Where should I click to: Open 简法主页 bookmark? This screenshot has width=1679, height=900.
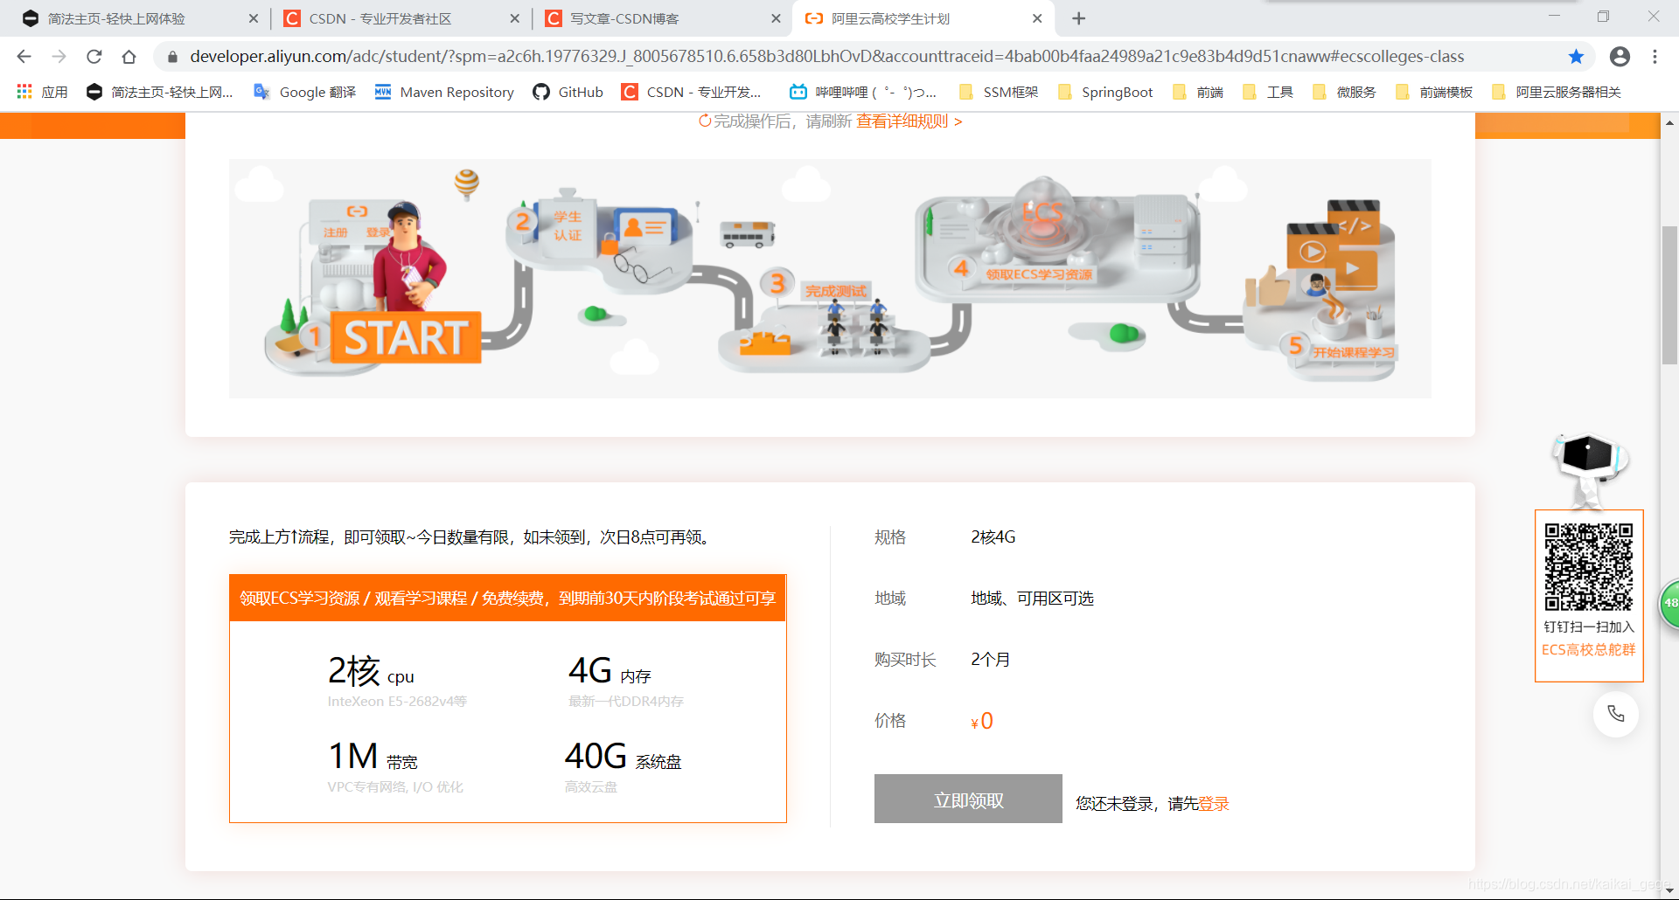[160, 92]
